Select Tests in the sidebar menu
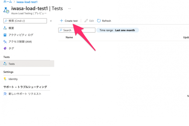The image size is (189, 126). coord(27,64)
